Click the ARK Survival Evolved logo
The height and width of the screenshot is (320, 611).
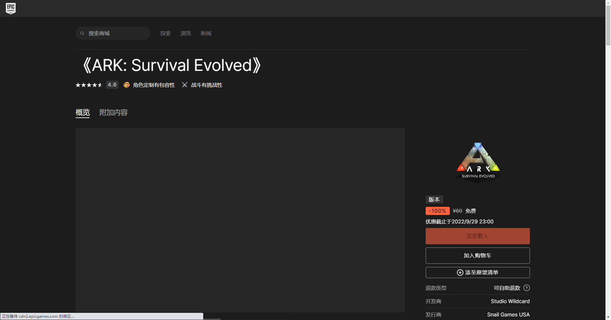477,162
